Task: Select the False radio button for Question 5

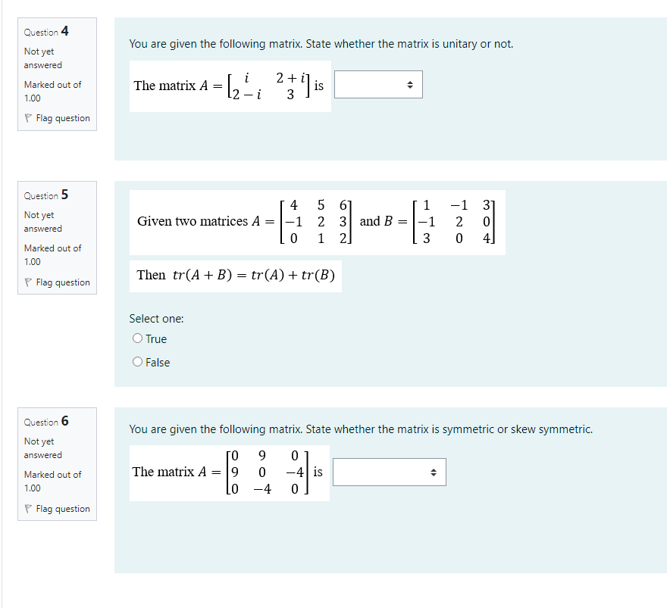Action: [136, 362]
